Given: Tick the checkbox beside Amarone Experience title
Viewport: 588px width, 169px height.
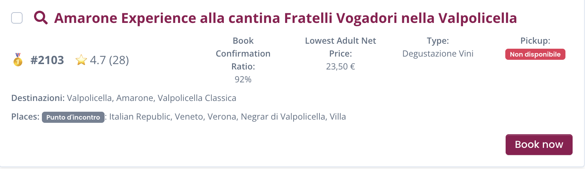Looking at the screenshot, I should (x=17, y=18).
